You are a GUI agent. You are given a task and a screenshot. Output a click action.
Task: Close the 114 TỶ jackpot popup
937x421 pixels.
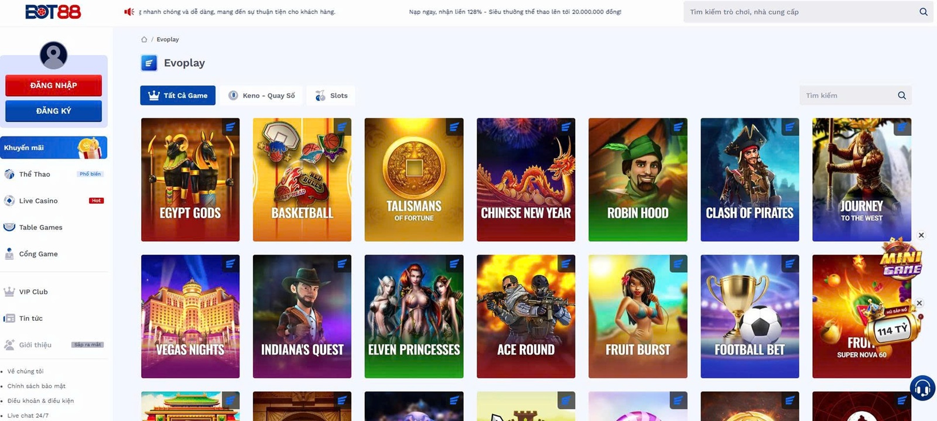919,303
